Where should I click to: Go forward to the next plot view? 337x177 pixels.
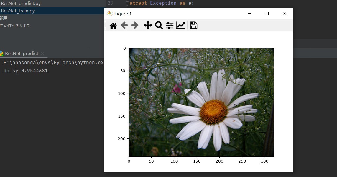tap(135, 25)
